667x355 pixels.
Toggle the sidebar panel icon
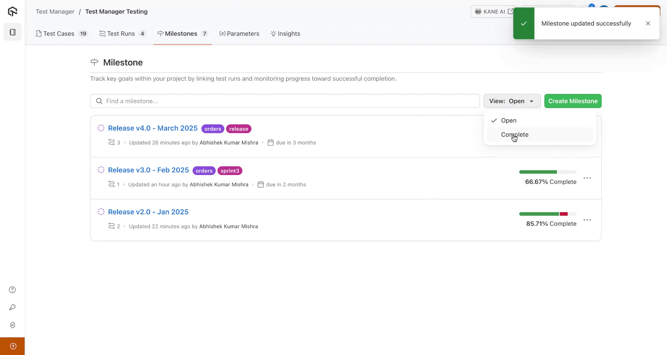click(x=13, y=32)
